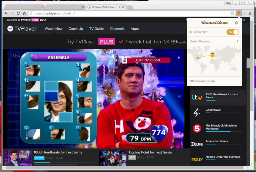Expand the United Kingdom country selector

[x=214, y=41]
